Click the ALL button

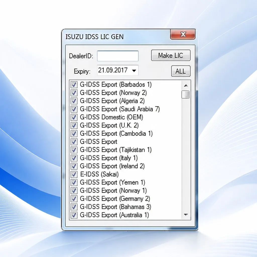(181, 71)
